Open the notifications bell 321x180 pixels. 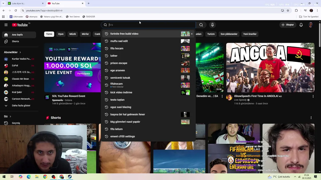click(301, 25)
